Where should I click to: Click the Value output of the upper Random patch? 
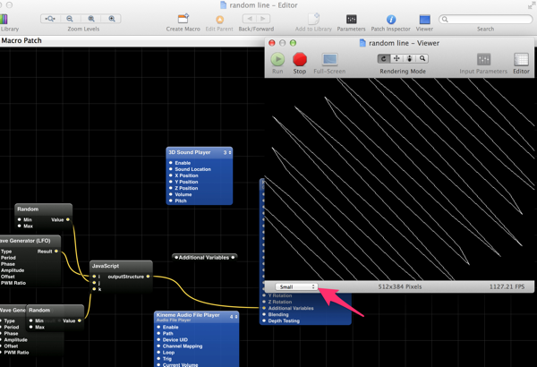click(68, 219)
